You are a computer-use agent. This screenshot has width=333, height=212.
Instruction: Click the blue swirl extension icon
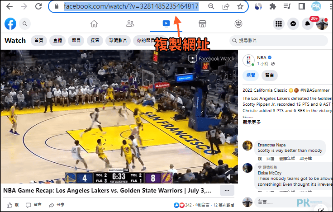tap(258, 6)
